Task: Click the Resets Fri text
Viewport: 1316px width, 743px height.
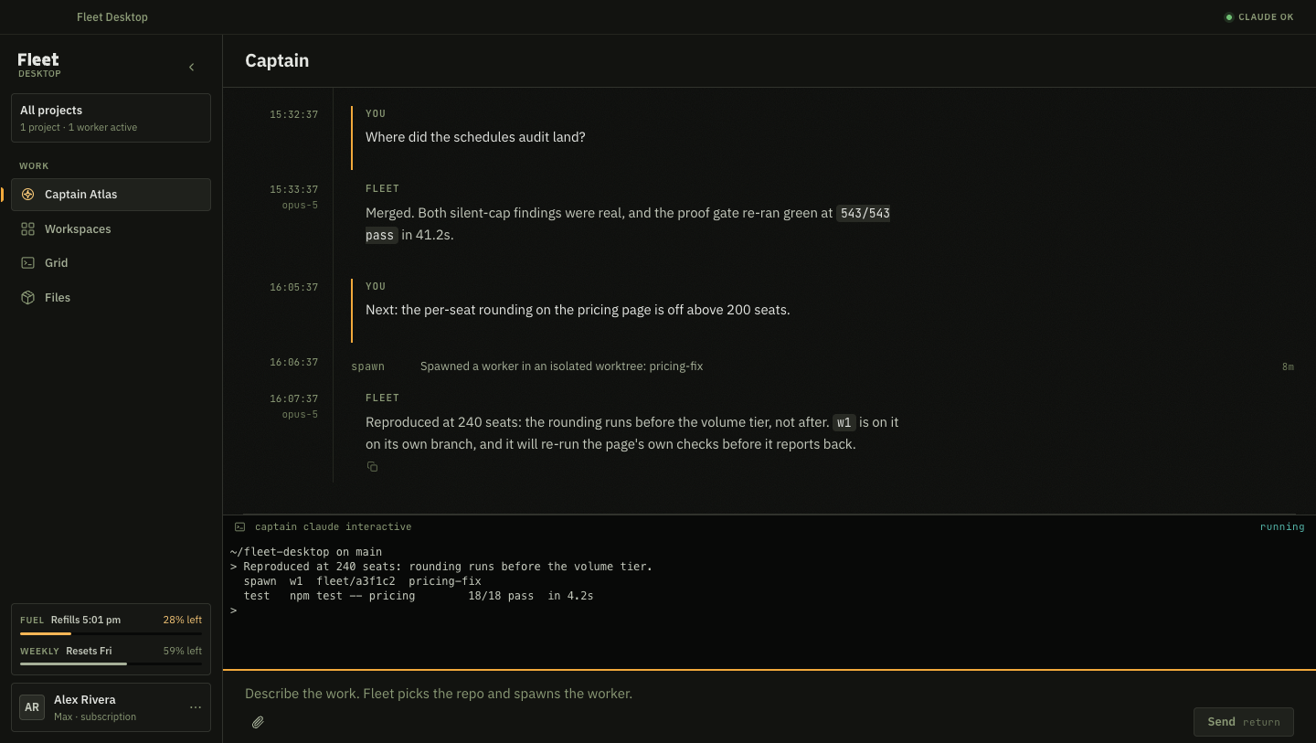Action: [x=89, y=651]
